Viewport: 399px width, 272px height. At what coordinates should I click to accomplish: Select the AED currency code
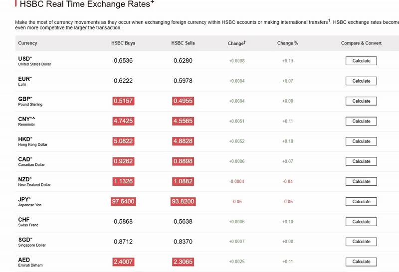24,260
